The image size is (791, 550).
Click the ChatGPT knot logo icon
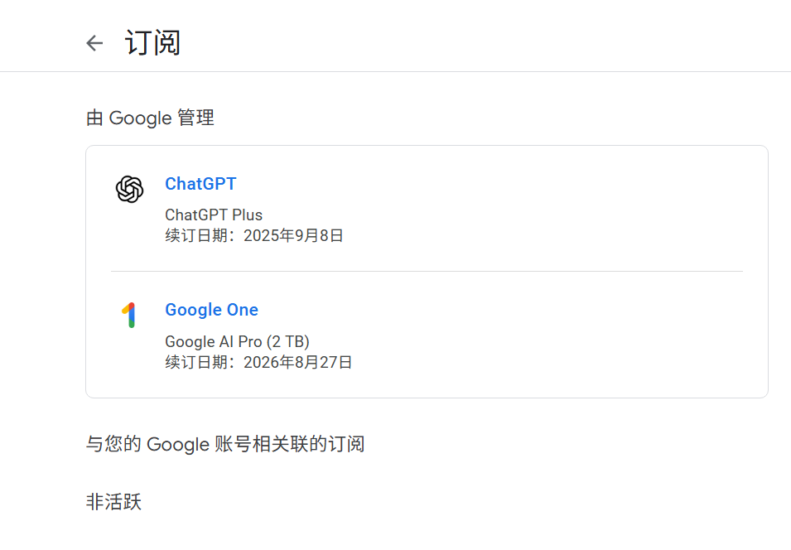pyautogui.click(x=130, y=189)
